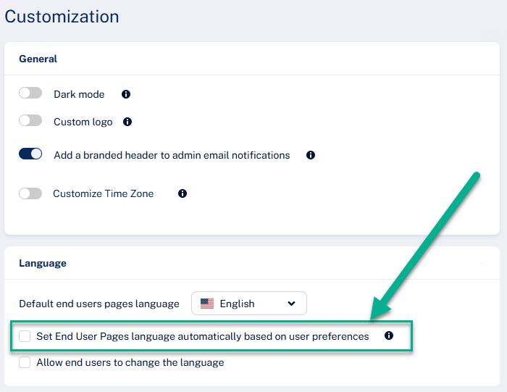The width and height of the screenshot is (507, 392).
Task: Show the info tooltip icon for Customize Time Zone
Action: coord(183,193)
